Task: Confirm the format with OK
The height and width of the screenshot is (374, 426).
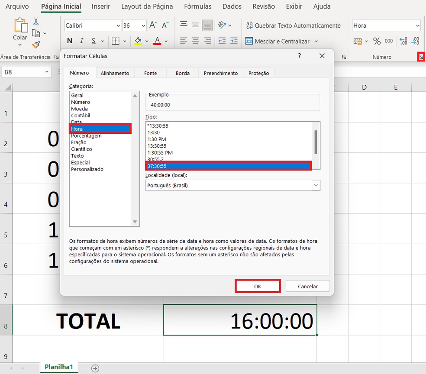Action: (x=258, y=286)
